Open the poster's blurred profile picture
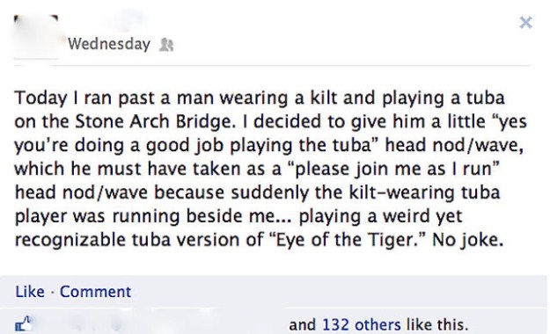The height and width of the screenshot is (334, 550). pos(36,36)
